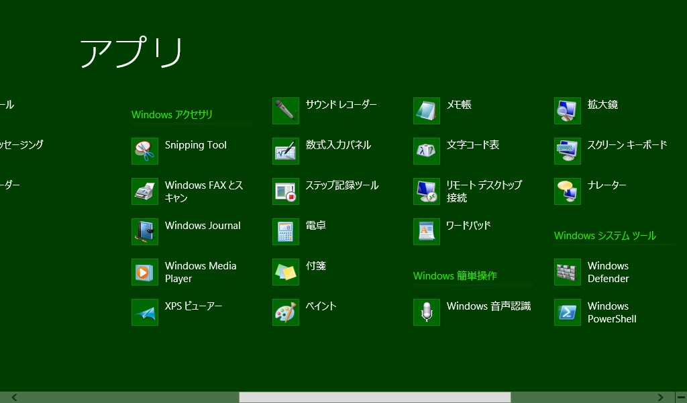Click the zoom-out minus button
This screenshot has width=687, height=403.
click(x=681, y=398)
